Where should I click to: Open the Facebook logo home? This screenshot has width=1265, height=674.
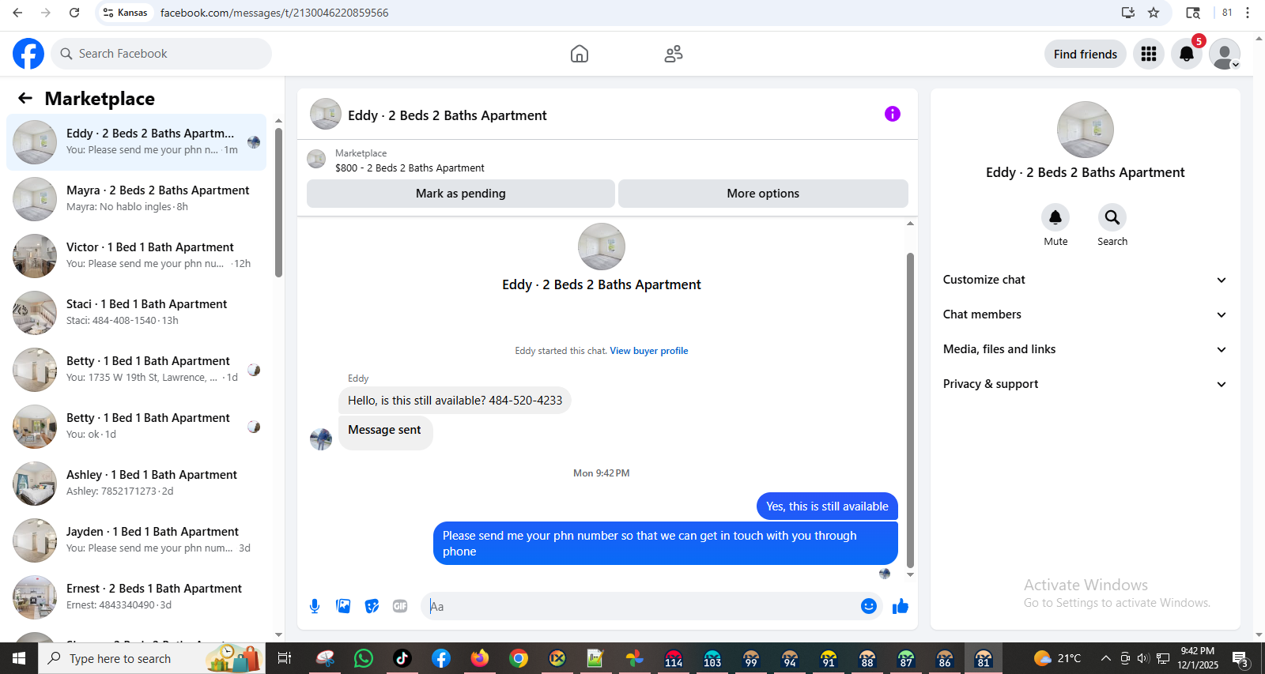coord(28,54)
